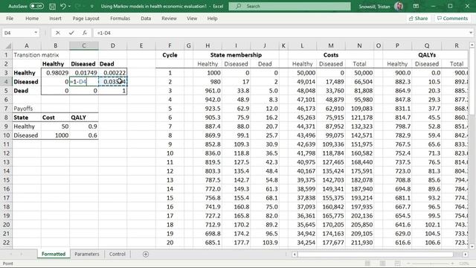The image size is (476, 268).
Task: Click the Insert Function fx icon
Action: coord(85,33)
